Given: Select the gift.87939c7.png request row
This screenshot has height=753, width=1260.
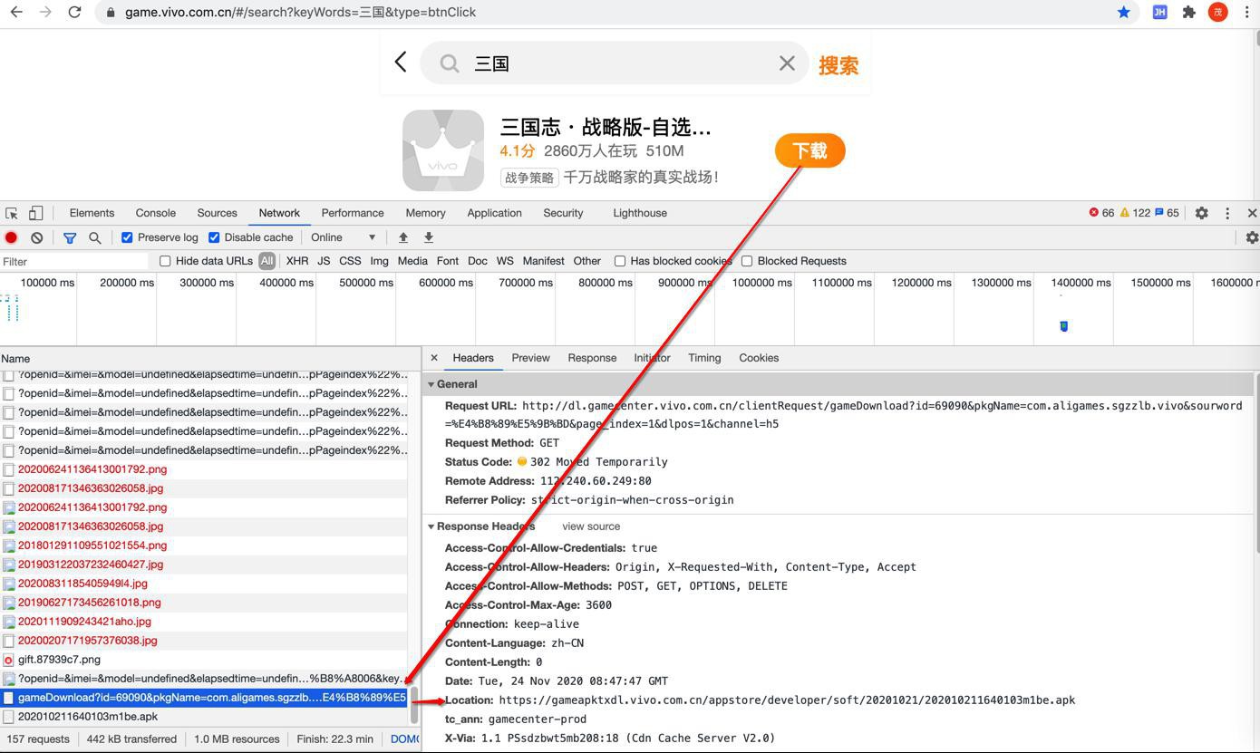Looking at the screenshot, I should coord(204,660).
